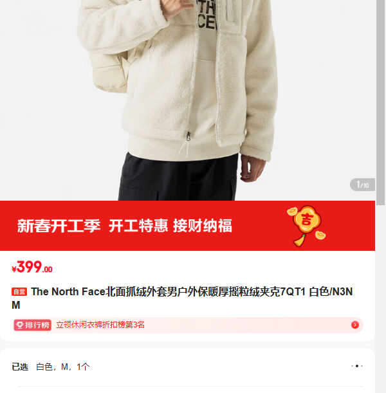Image resolution: width=386 pixels, height=393 pixels.
Task: Click the 开工特惠 接财纳福 promotion text
Action: pos(170,226)
